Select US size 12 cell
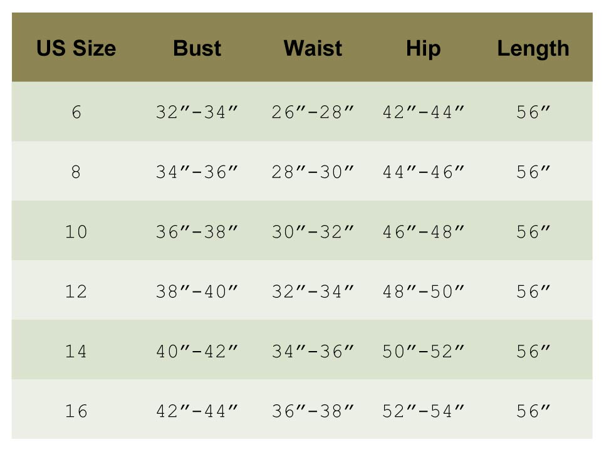This screenshot has height=452, width=604. pos(76,292)
